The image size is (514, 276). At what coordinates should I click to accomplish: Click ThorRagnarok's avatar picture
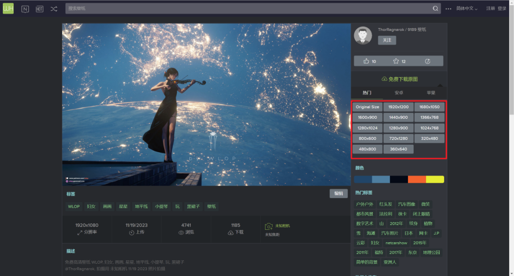pyautogui.click(x=363, y=35)
